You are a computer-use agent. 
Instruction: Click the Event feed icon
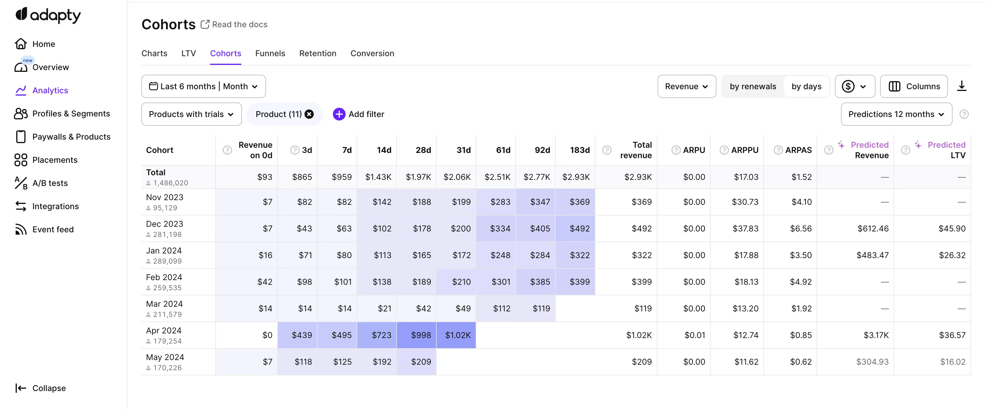(21, 229)
